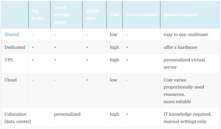Click 'offer a hardware' cell

click(180, 47)
